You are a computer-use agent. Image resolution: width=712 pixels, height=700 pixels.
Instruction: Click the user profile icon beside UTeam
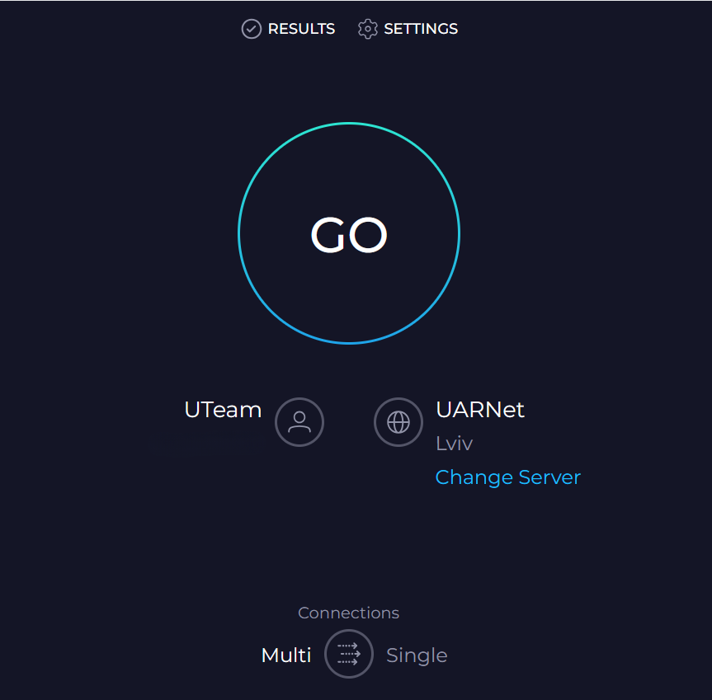[299, 422]
